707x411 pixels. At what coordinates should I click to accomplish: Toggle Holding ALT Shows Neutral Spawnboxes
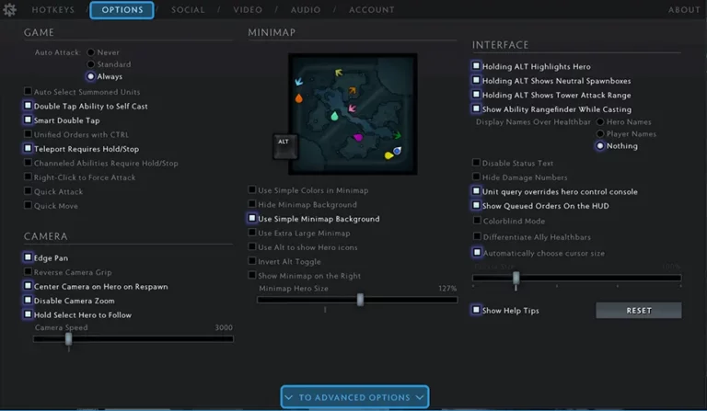tap(476, 80)
